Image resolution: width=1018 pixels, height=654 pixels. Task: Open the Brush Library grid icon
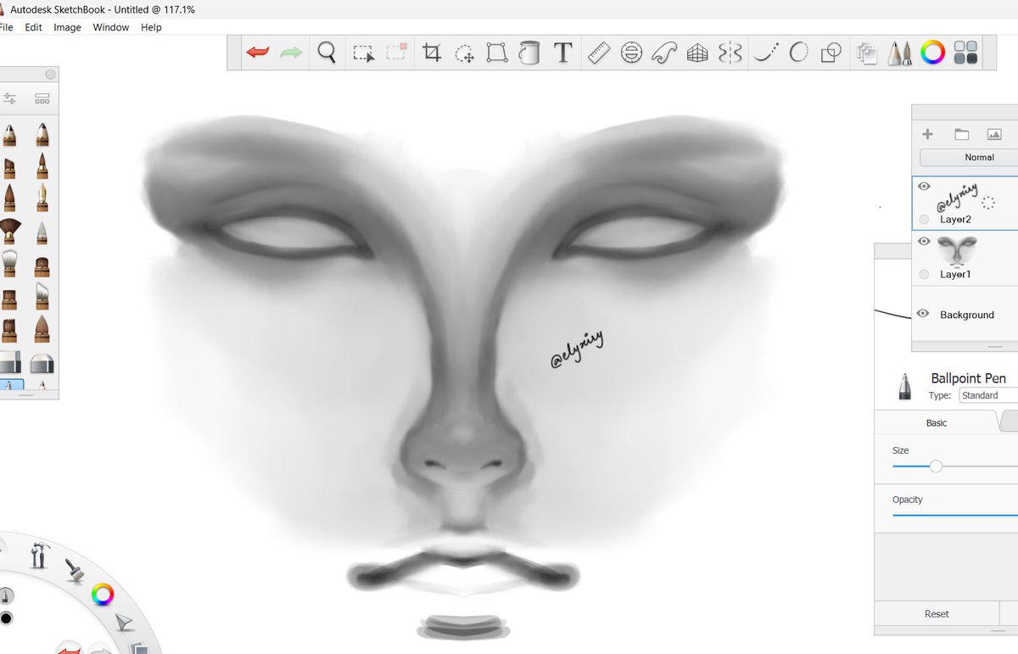[x=42, y=98]
